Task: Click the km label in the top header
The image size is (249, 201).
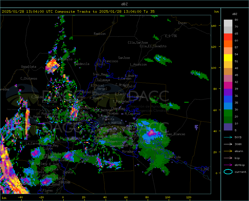Action: (216, 12)
